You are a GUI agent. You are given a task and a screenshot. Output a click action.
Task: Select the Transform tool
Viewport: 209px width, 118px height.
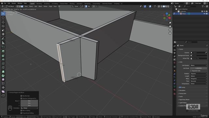pos(3,34)
